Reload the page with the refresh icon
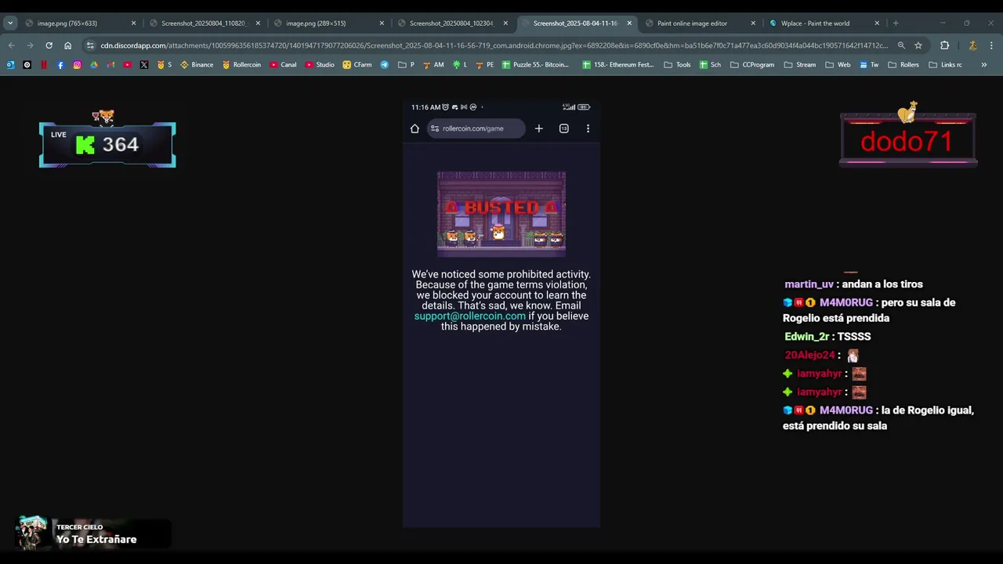This screenshot has height=564, width=1003. point(49,45)
